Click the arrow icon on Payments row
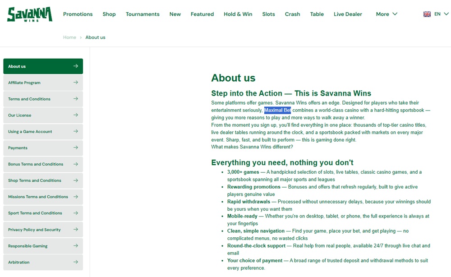Image resolution: width=451 pixels, height=277 pixels. 76,148
